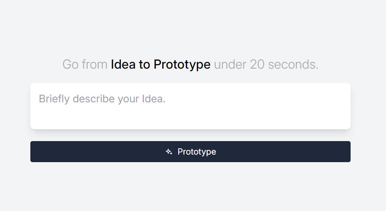This screenshot has height=211, width=386.
Task: Click the bold "Idea to Prototype" heading text
Action: click(x=161, y=64)
